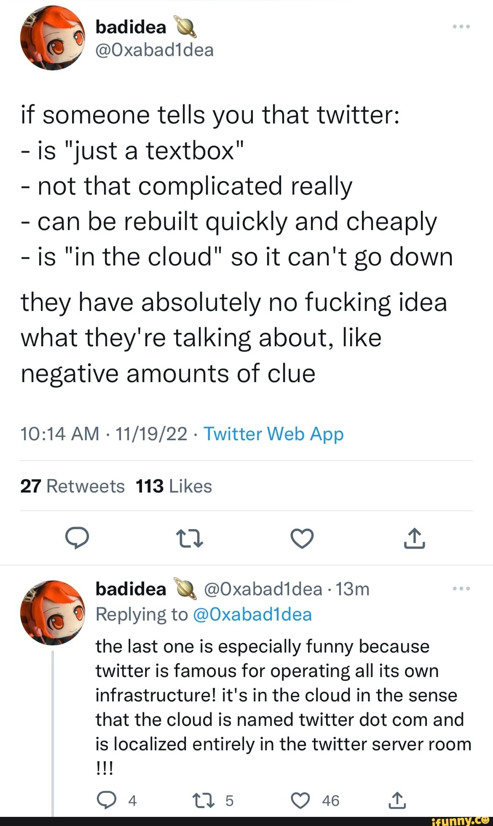Retweet the main tweet
This screenshot has height=826, width=493.
[x=189, y=538]
